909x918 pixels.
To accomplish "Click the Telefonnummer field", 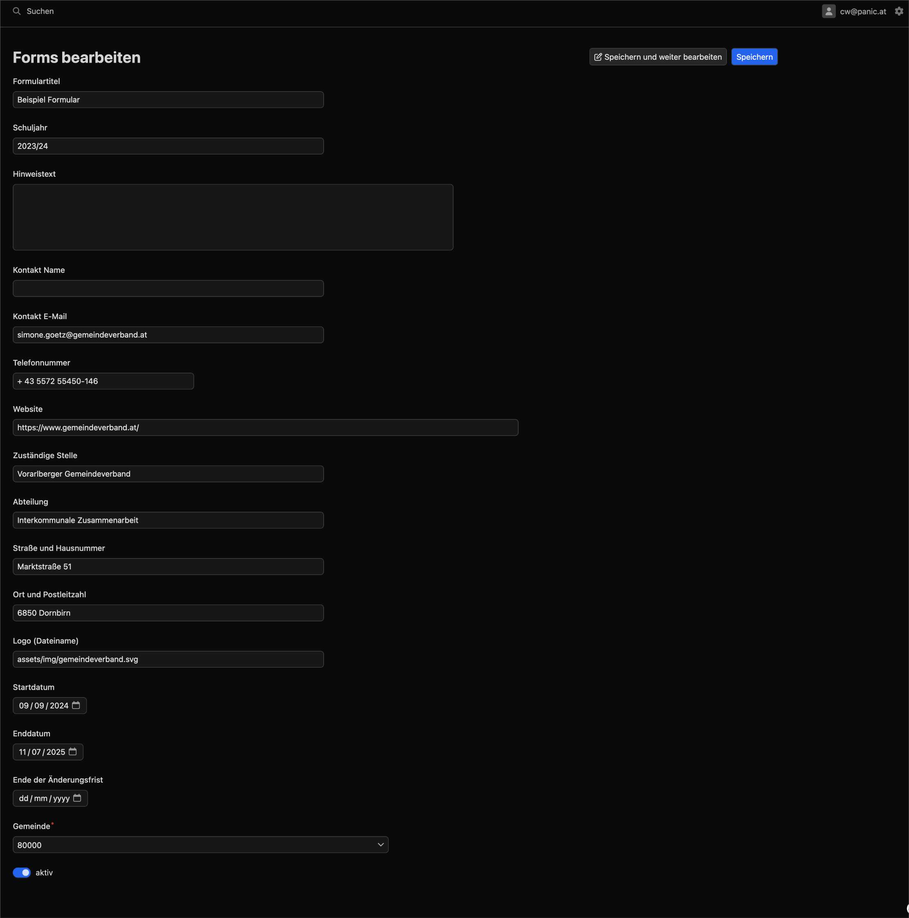I will (103, 381).
